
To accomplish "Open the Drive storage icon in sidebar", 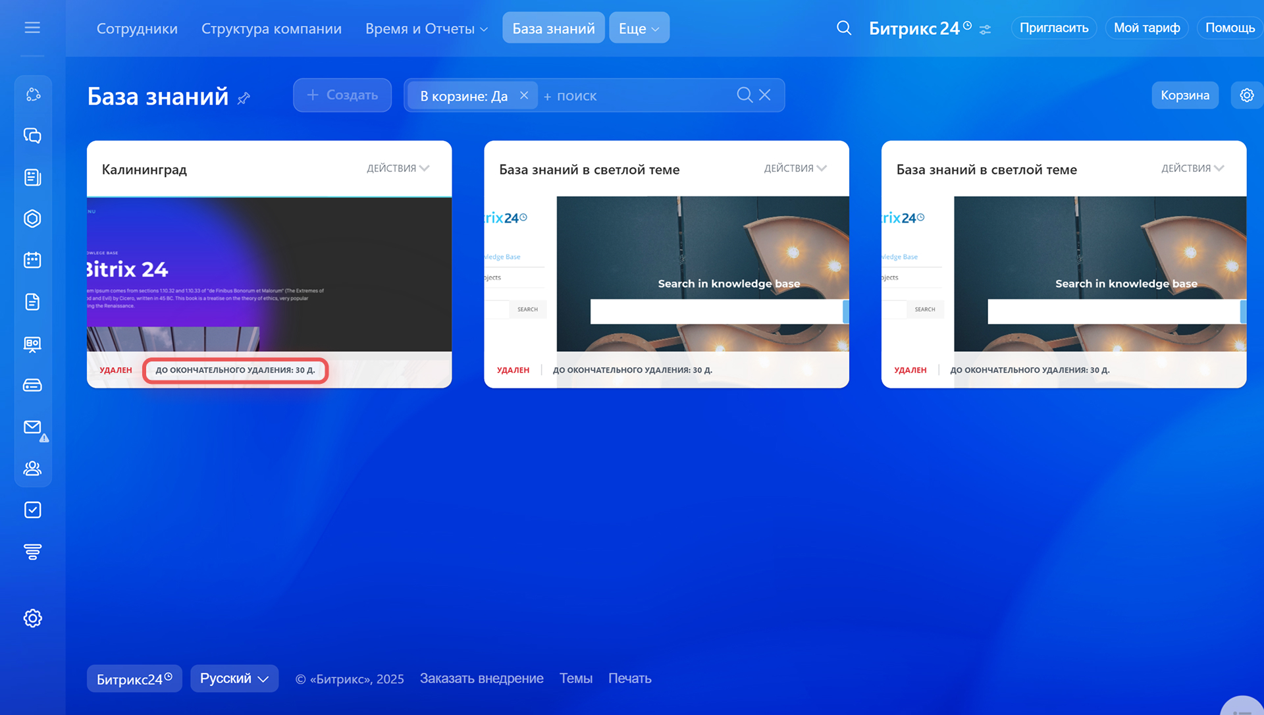I will [32, 385].
